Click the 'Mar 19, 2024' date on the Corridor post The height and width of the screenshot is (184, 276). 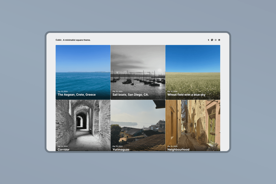coord(62,146)
